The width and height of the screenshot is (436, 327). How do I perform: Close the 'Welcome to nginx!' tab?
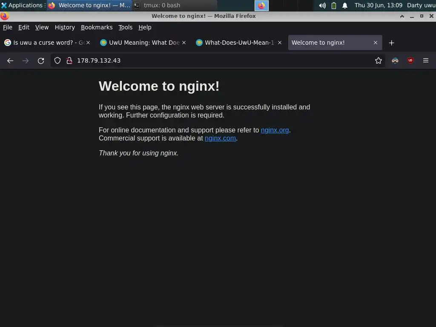(x=376, y=43)
